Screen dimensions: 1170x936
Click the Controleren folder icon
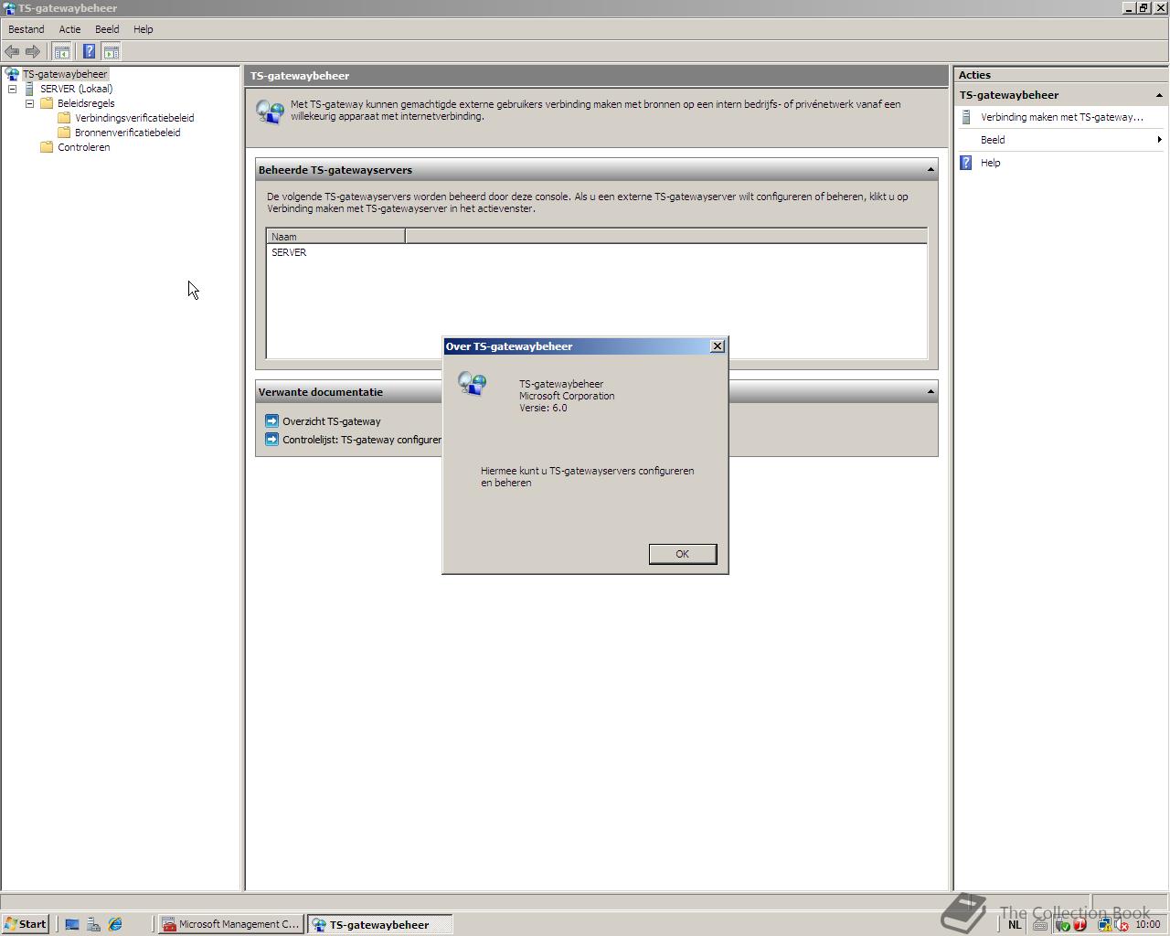pos(47,147)
